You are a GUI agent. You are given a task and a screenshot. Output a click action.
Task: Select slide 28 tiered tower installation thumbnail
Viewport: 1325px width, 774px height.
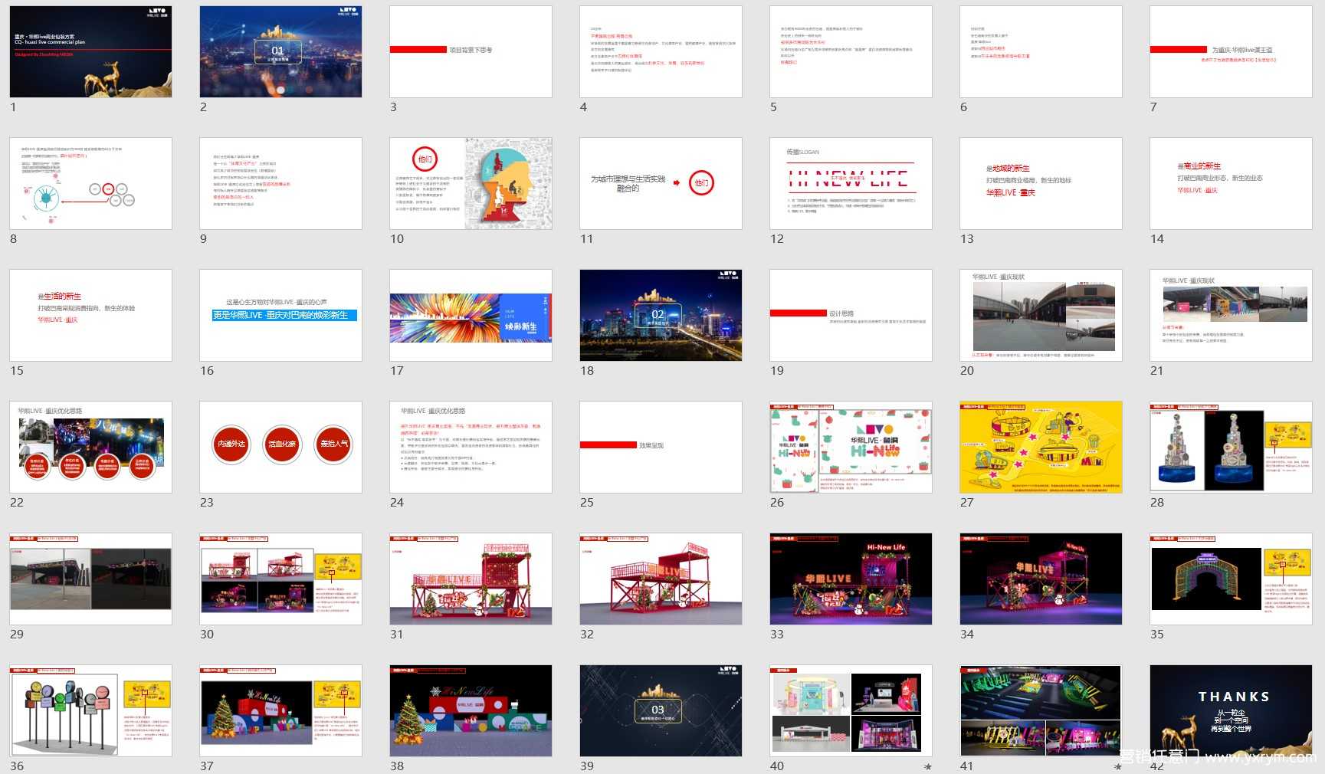(1231, 447)
